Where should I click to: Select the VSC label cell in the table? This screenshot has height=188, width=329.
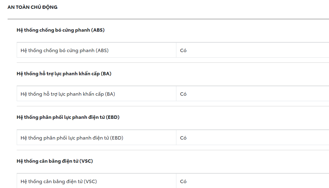tap(59, 182)
